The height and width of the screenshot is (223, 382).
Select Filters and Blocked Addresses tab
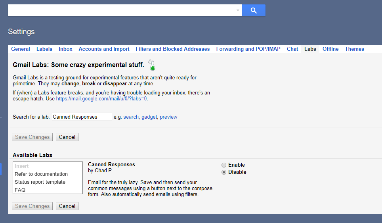[173, 49]
